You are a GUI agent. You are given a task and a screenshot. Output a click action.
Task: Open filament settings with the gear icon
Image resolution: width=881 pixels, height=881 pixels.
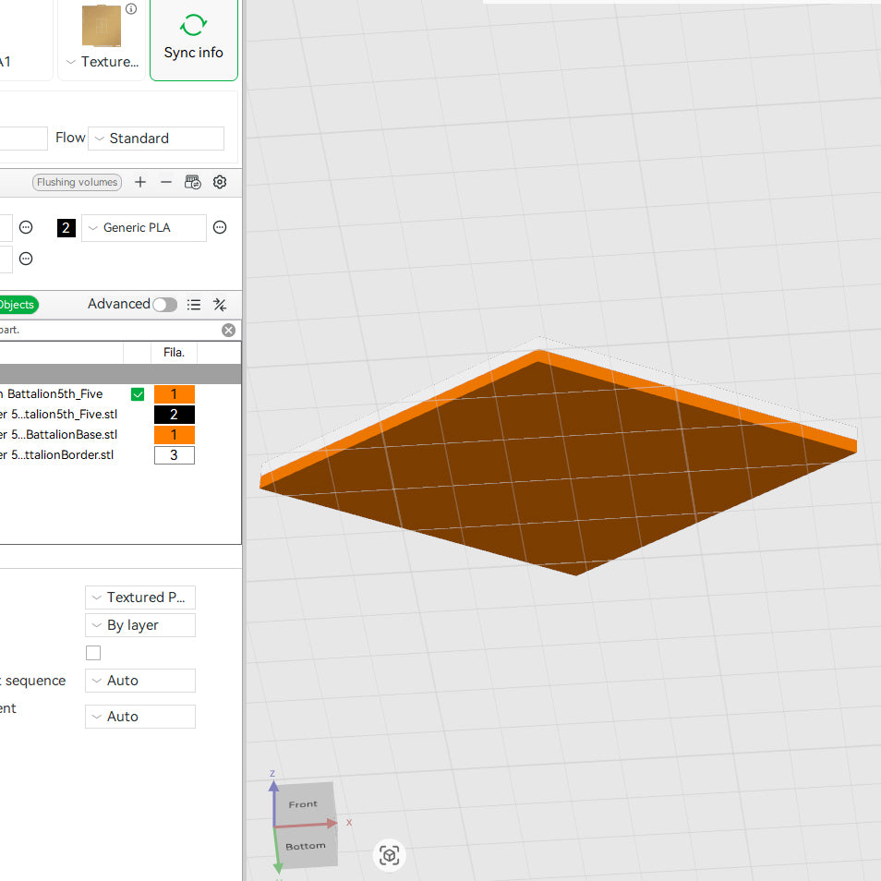click(x=220, y=182)
